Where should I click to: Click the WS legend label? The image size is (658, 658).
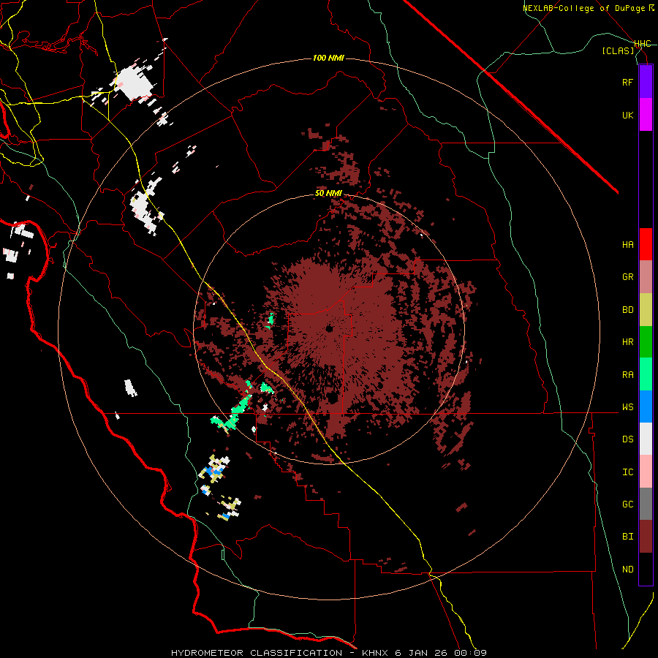click(x=628, y=407)
